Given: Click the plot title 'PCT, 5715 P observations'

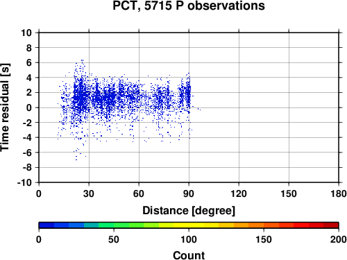Looking at the screenshot, I should (x=189, y=6).
